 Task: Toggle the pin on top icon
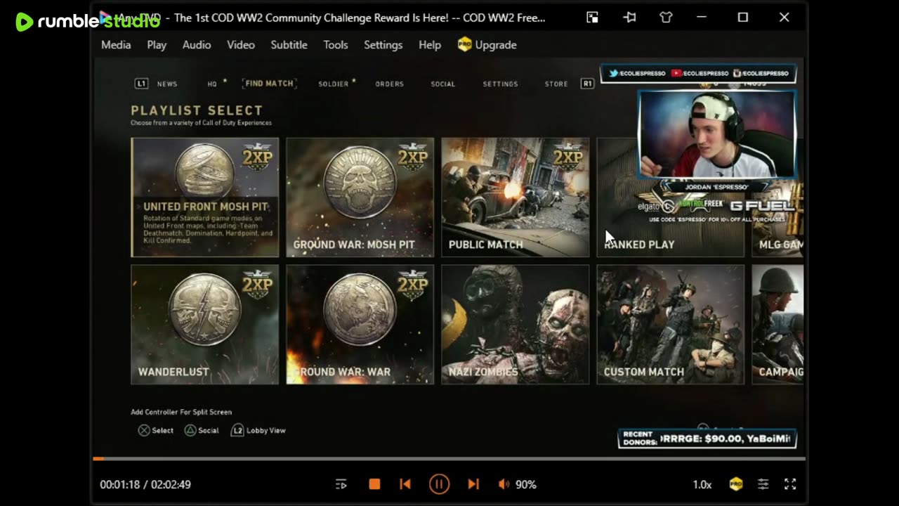coord(629,18)
